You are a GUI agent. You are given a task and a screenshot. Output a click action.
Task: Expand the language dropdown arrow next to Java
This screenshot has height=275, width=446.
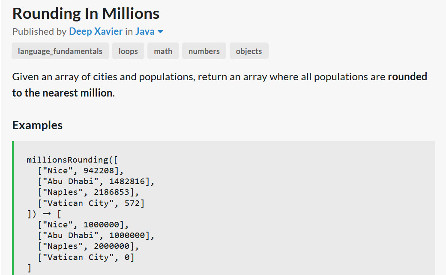click(160, 32)
